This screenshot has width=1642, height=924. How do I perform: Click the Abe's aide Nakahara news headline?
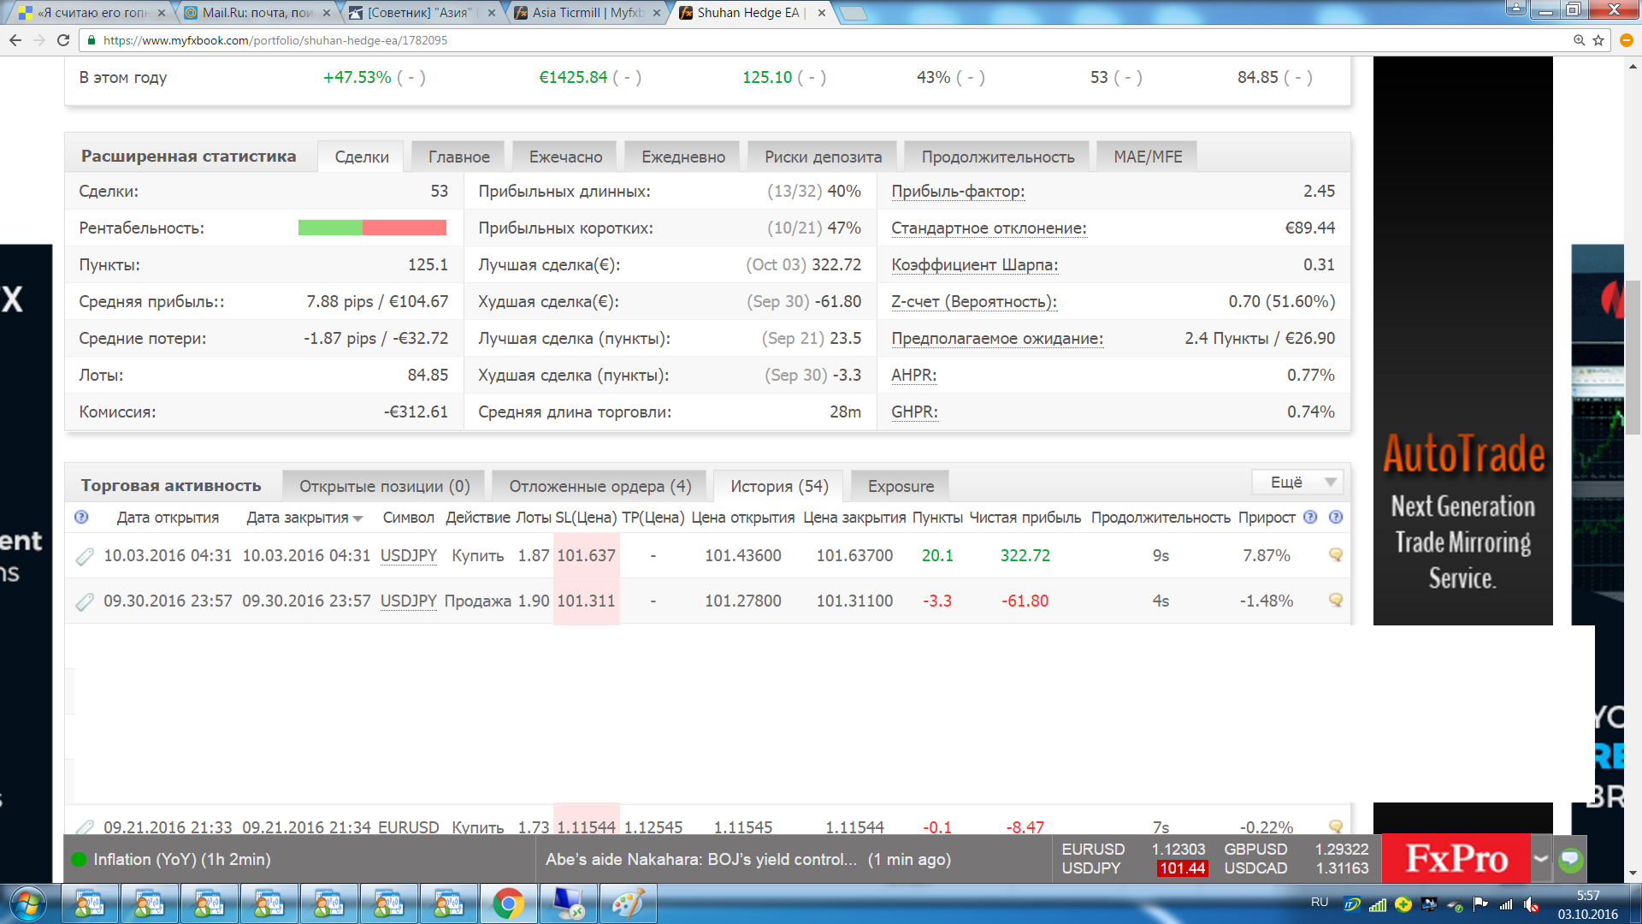click(700, 859)
